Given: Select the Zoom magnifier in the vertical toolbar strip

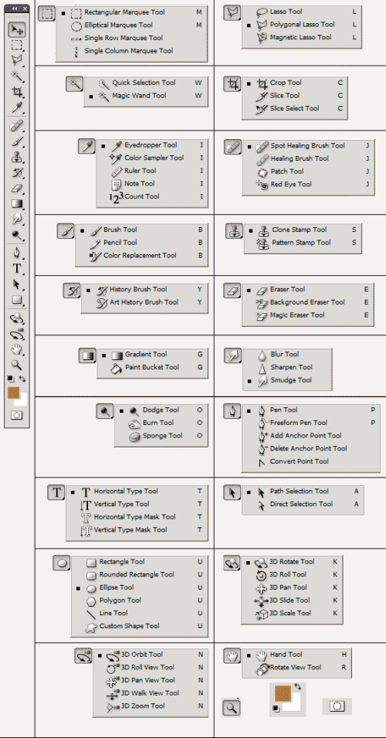Looking at the screenshot, I should (x=17, y=365).
